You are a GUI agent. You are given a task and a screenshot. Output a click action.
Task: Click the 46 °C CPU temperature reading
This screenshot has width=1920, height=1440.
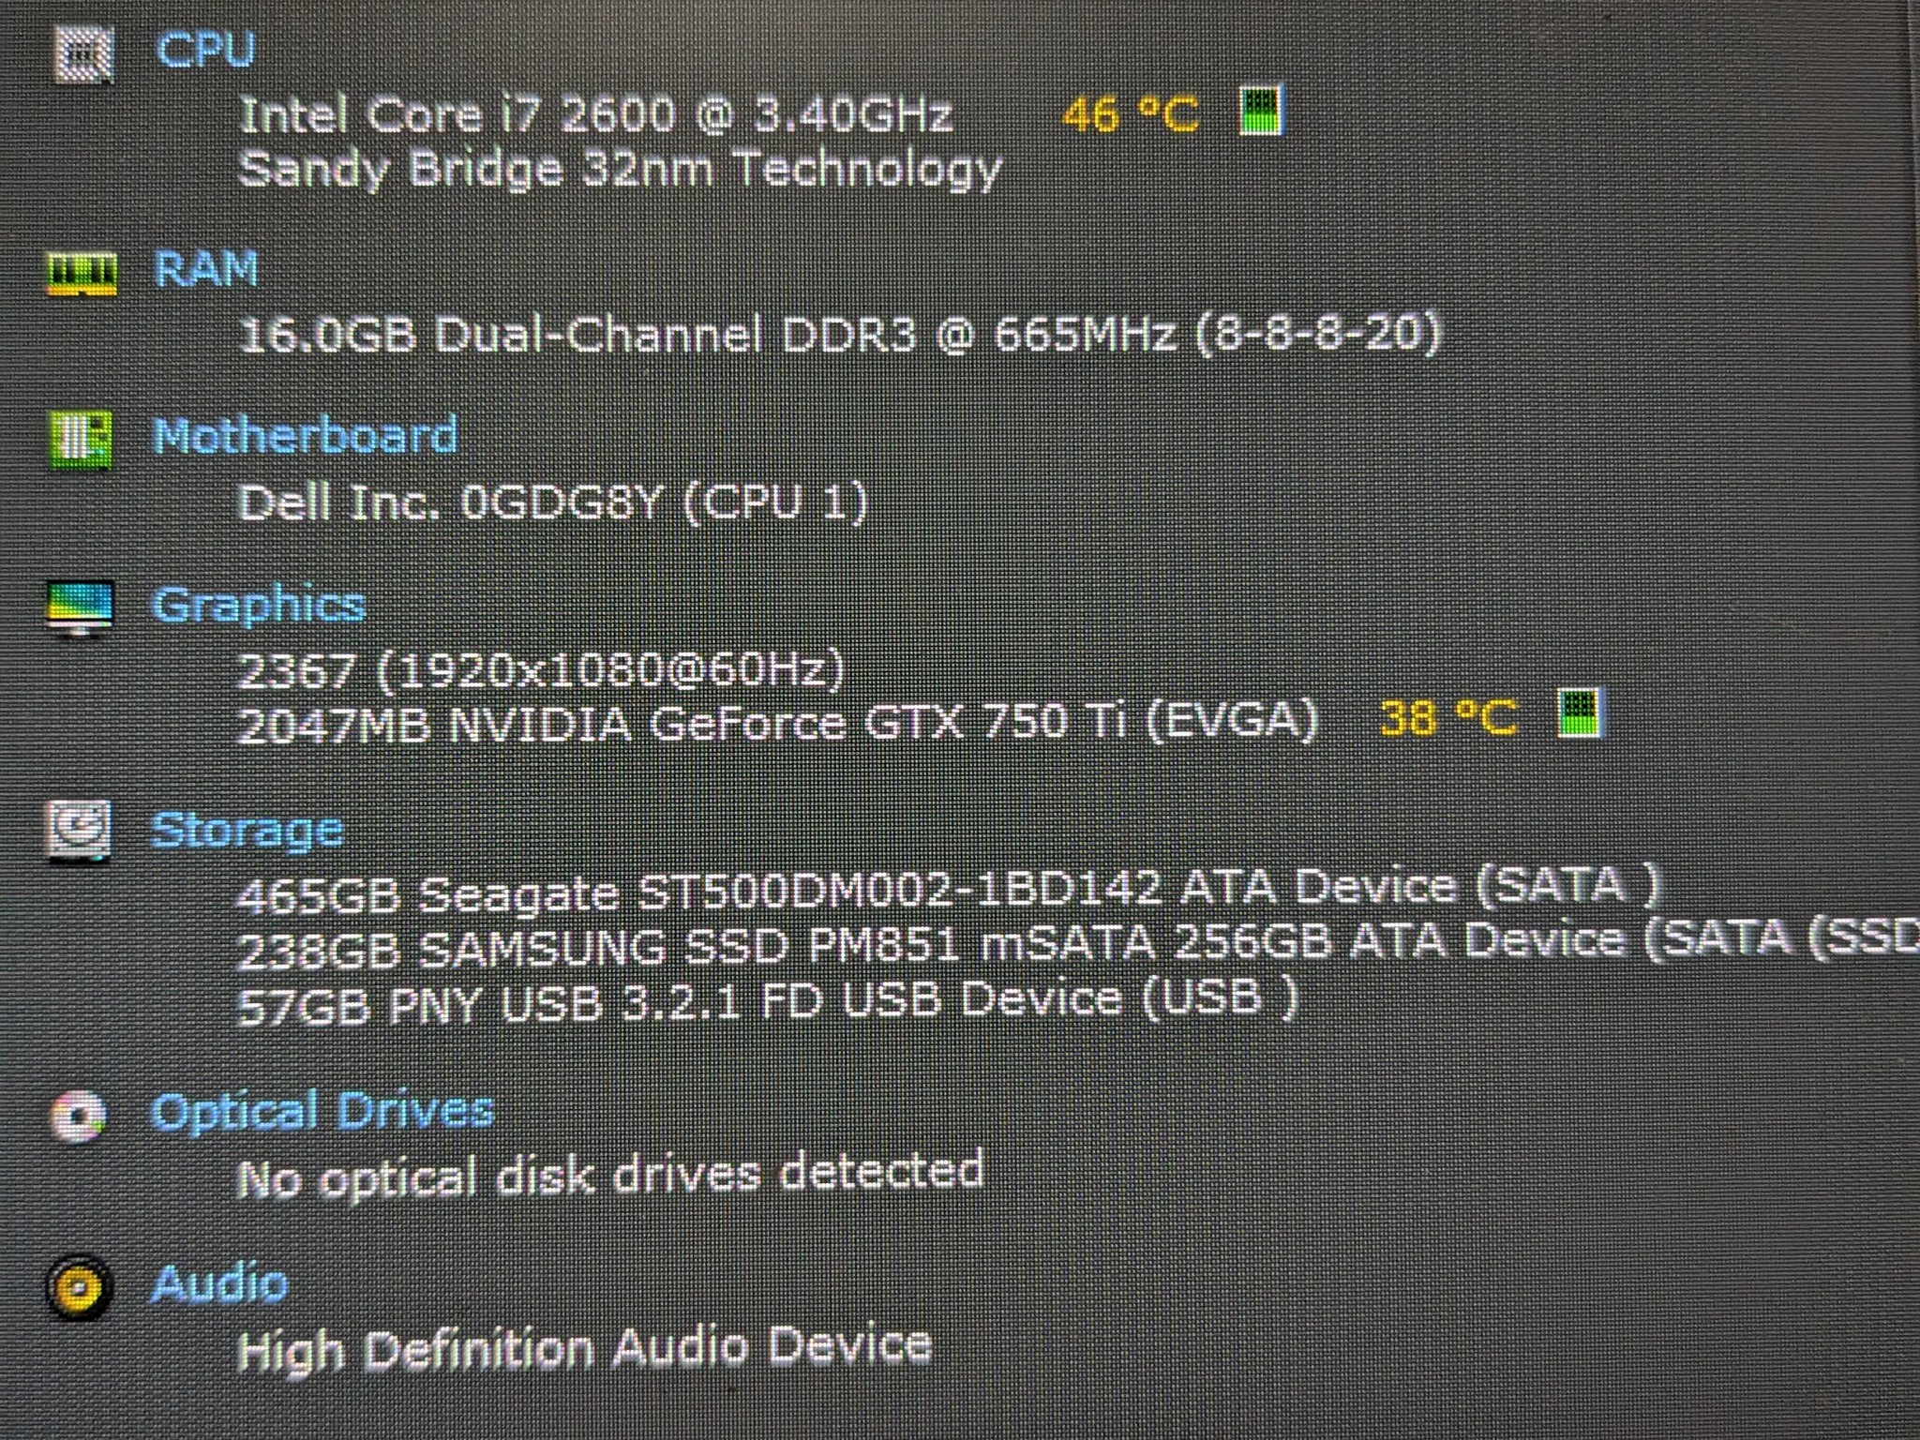[x=1130, y=116]
